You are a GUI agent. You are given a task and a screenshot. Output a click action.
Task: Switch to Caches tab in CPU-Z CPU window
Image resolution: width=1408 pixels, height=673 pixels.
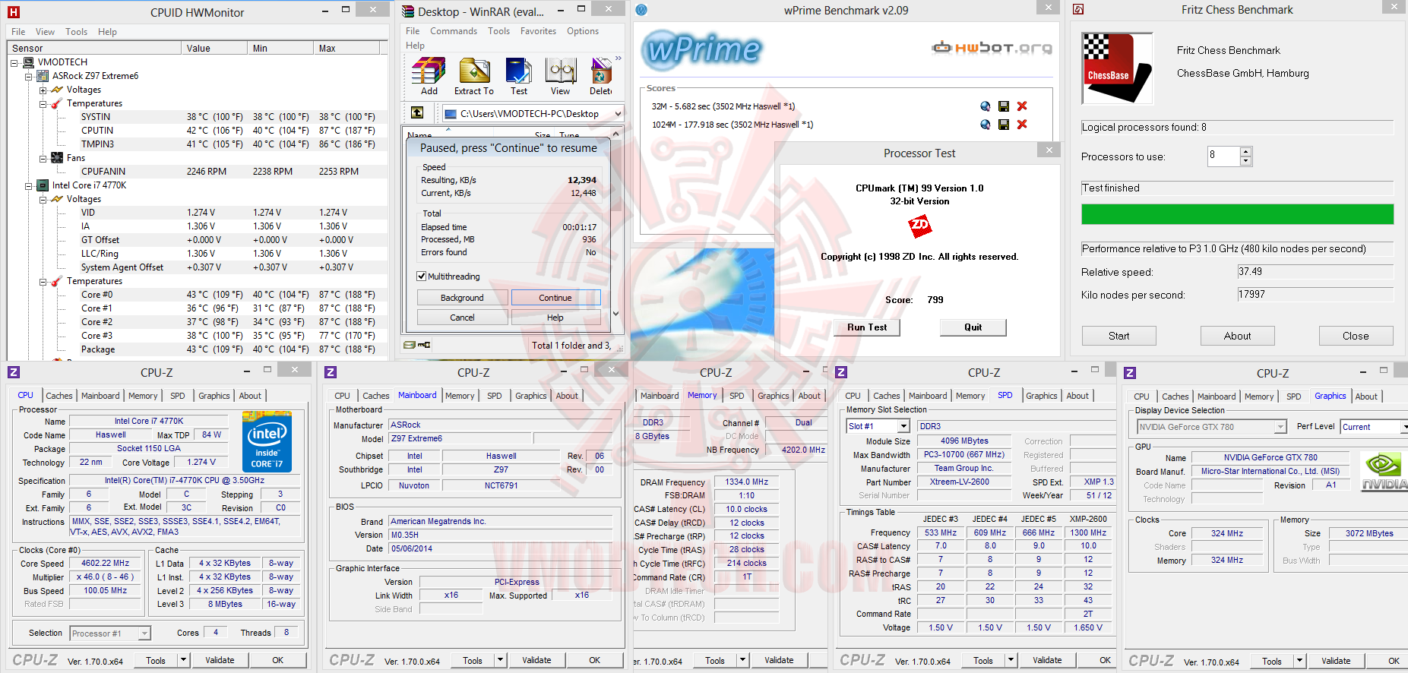(59, 396)
